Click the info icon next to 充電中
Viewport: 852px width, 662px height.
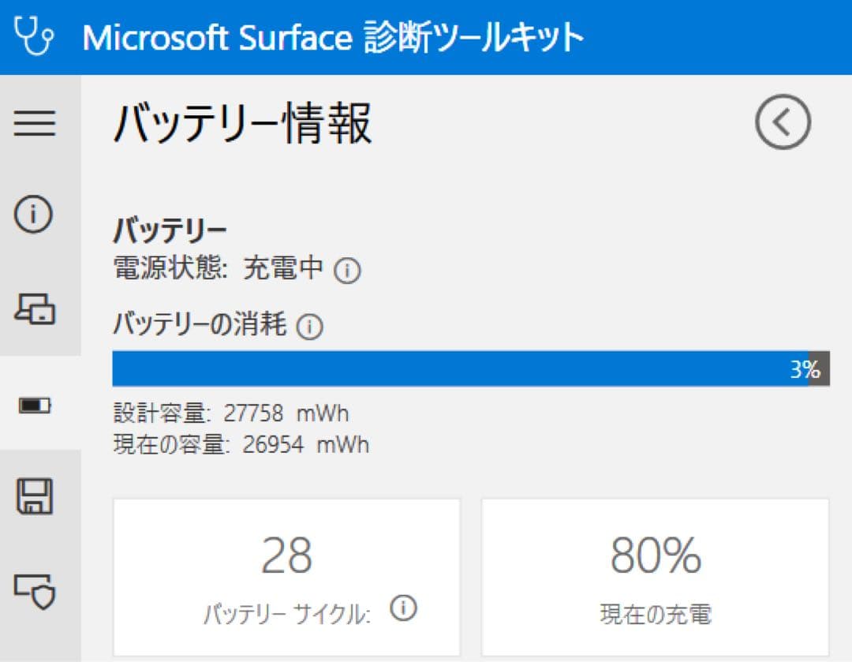click(348, 271)
